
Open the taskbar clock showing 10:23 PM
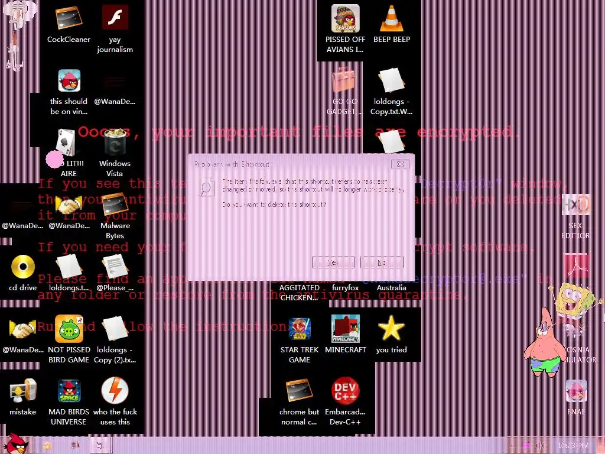[x=573, y=446]
